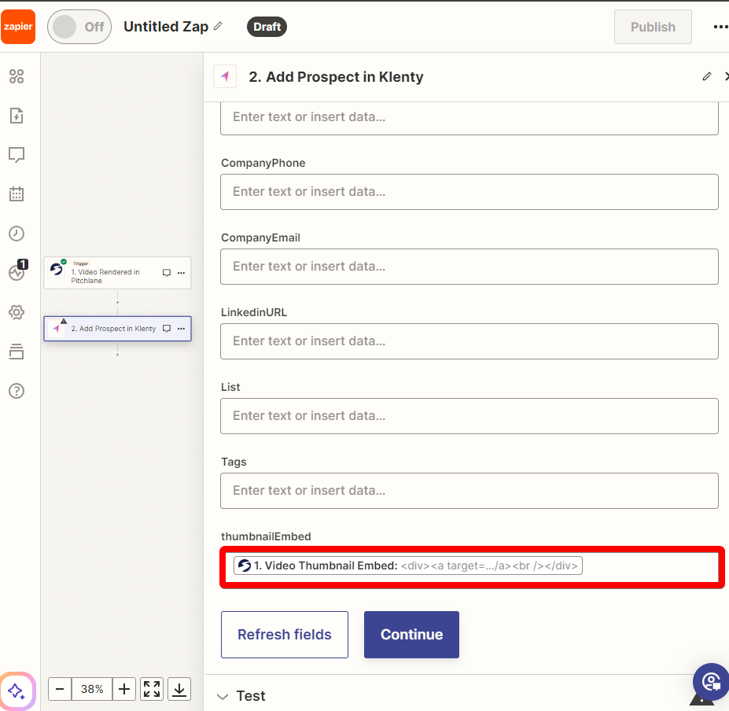Image resolution: width=729 pixels, height=711 pixels.
Task: Click the LinkedinURL input field
Action: click(x=469, y=341)
